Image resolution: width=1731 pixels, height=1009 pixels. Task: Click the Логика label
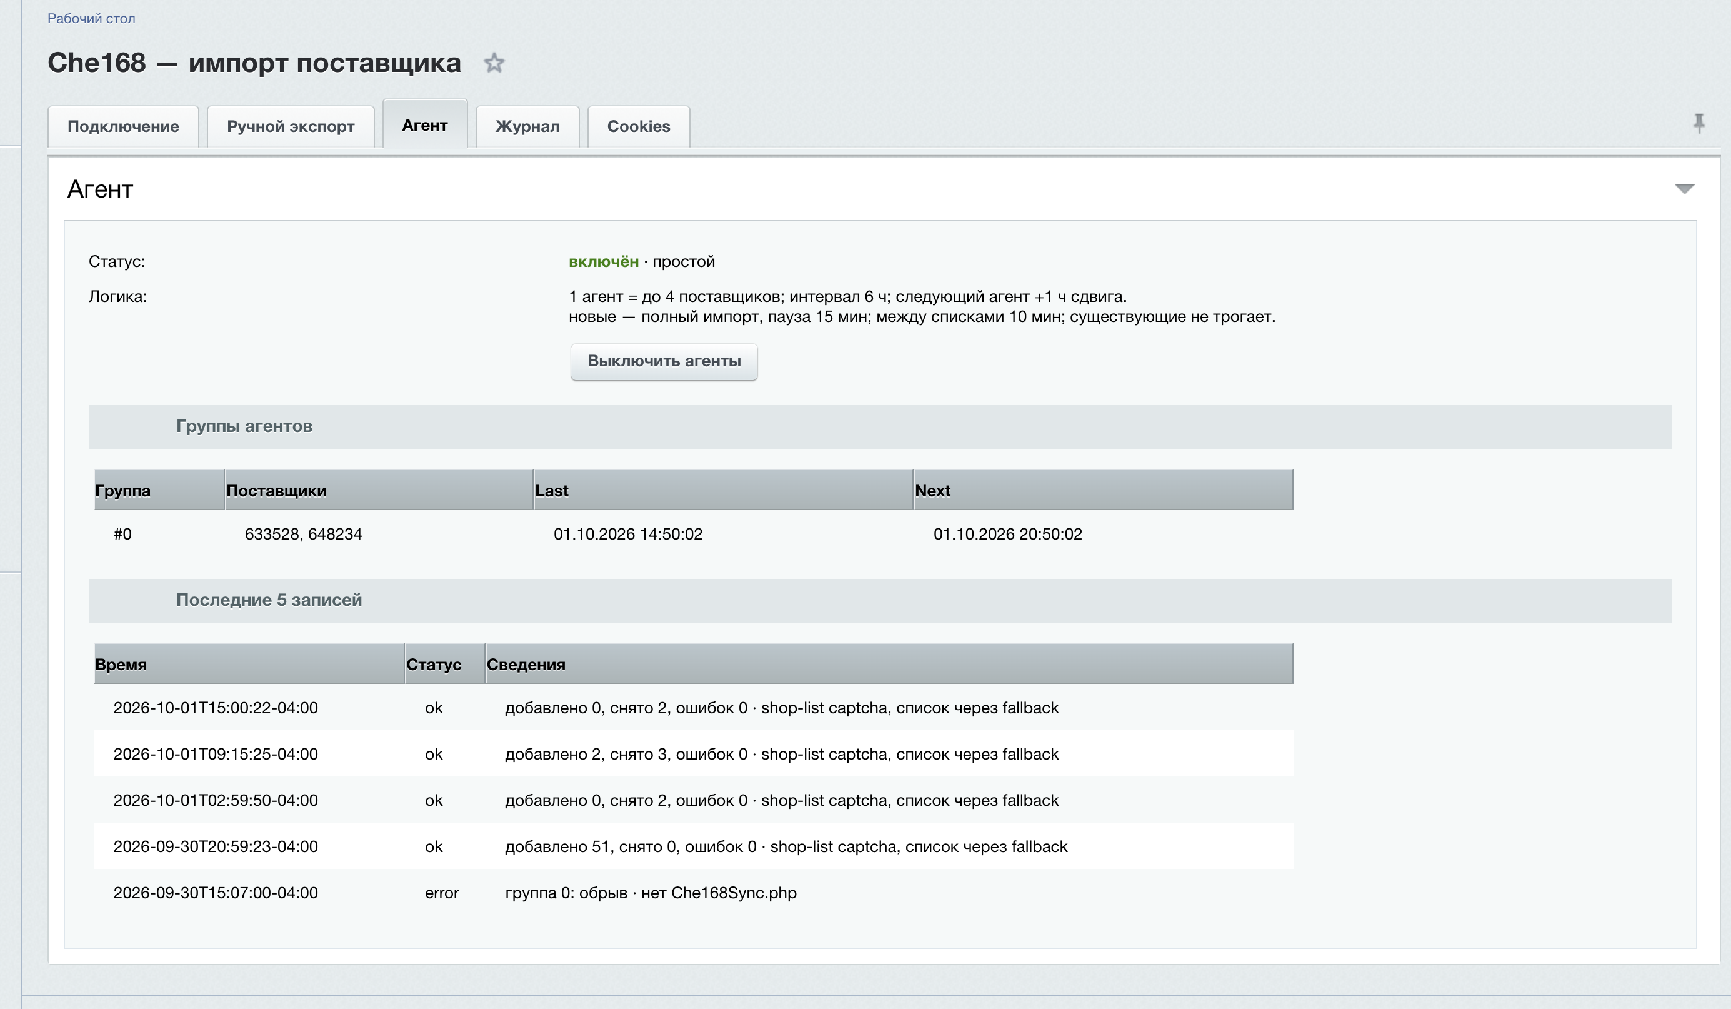117,297
